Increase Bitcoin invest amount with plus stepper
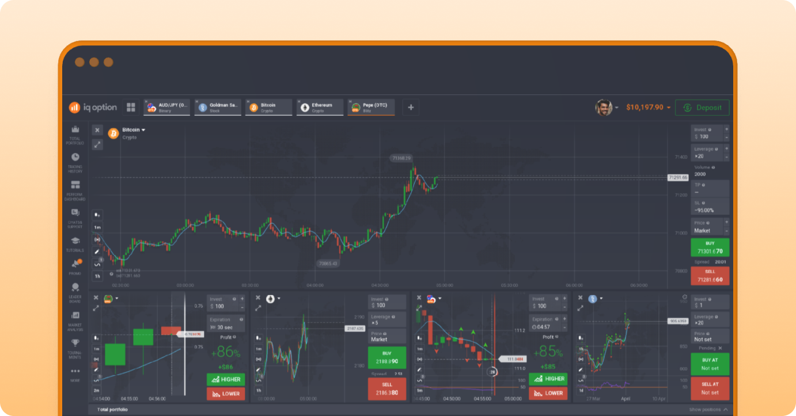 [x=726, y=130]
